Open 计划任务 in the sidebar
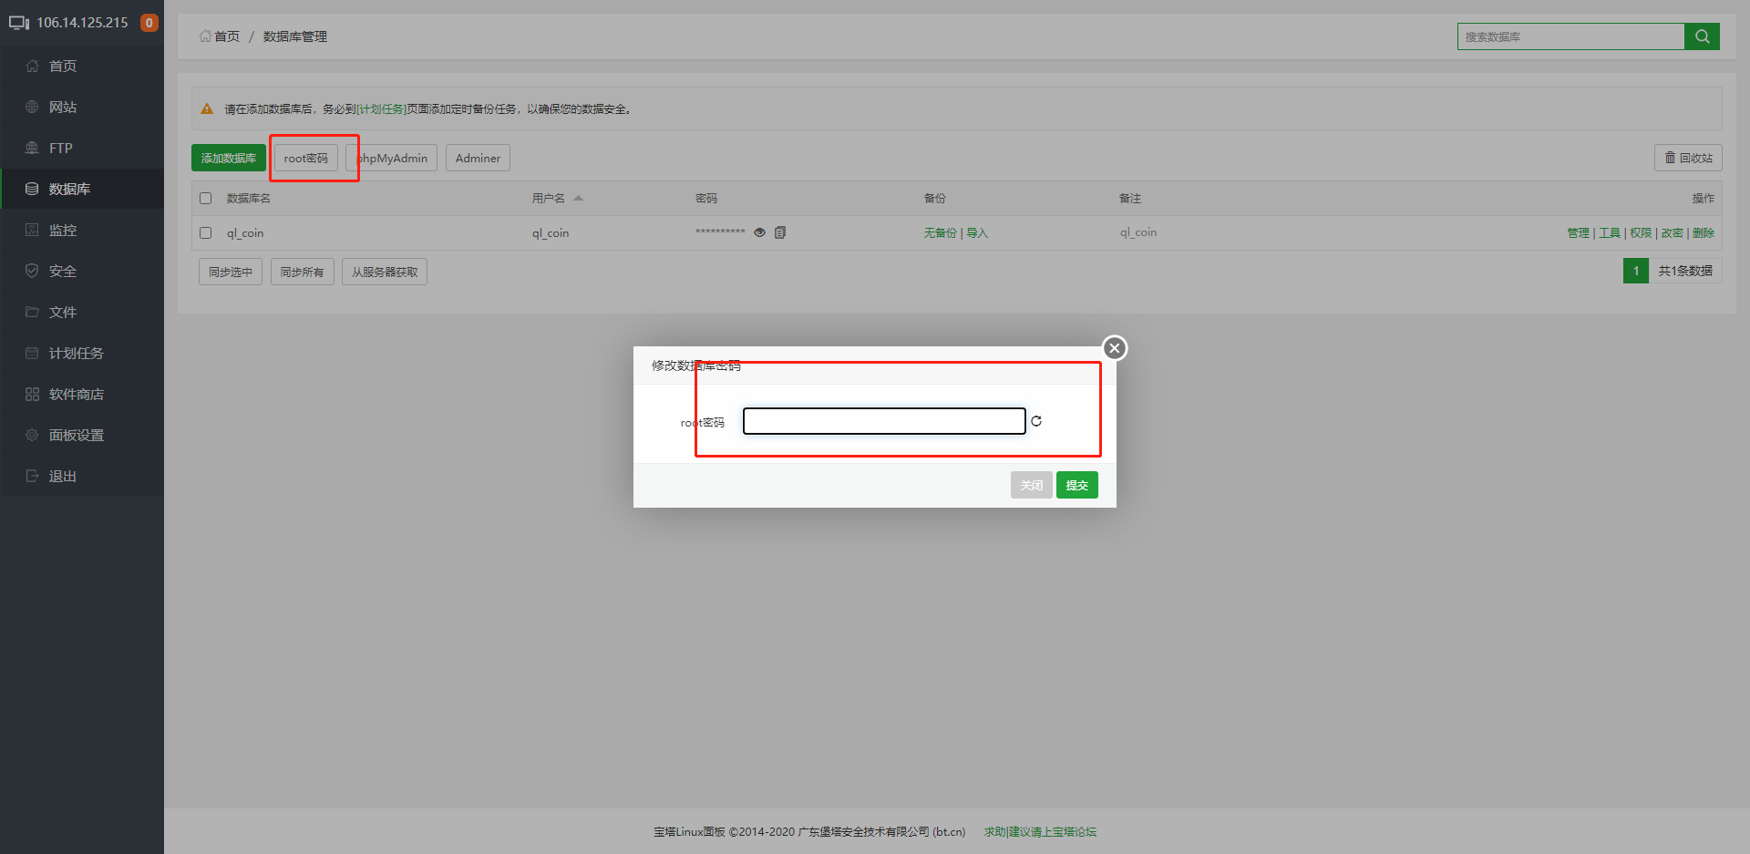1750x854 pixels. [82, 353]
